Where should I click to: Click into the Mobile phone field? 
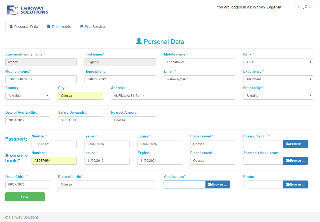click(41, 79)
